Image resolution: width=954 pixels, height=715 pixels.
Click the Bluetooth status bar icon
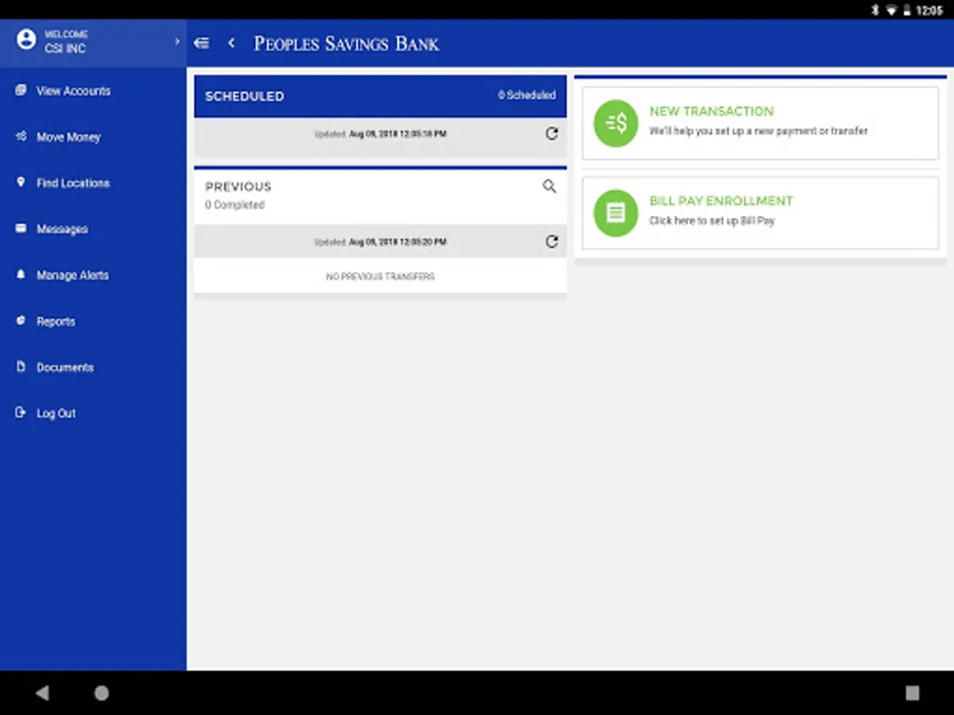tap(875, 10)
